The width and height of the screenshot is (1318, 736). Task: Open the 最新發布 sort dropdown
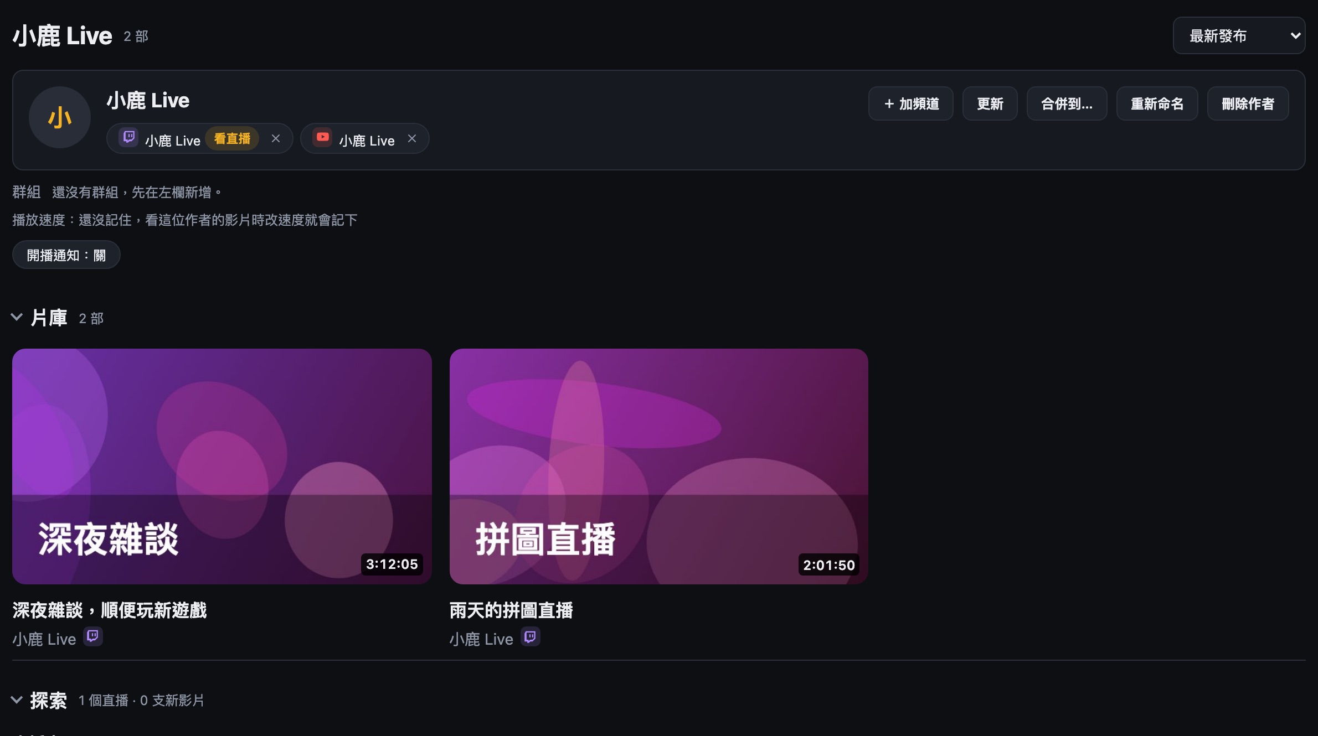click(x=1239, y=35)
